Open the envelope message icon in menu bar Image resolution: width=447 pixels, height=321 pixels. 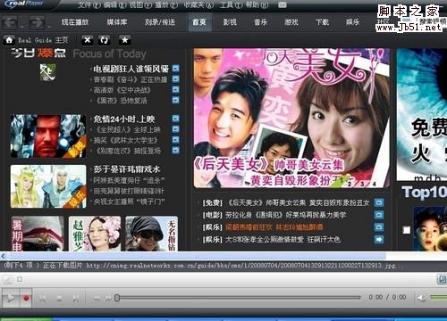282,4
